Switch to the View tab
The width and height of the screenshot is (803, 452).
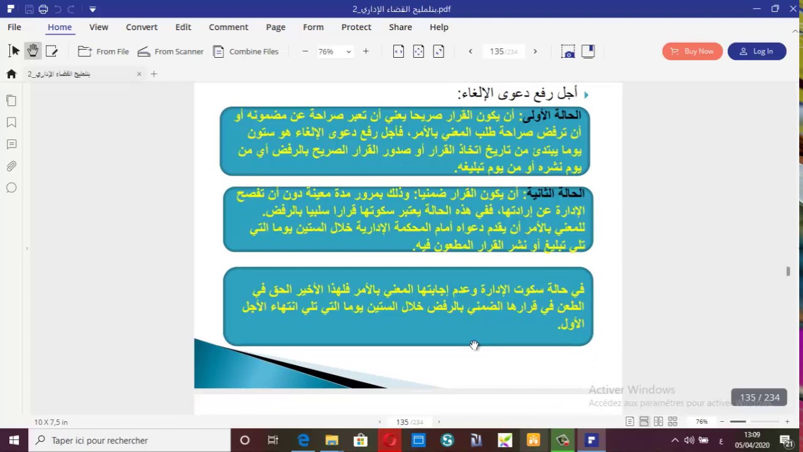pyautogui.click(x=98, y=27)
